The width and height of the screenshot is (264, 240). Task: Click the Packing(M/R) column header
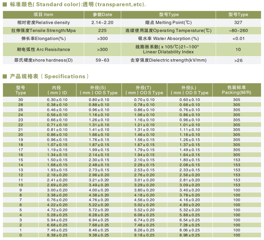(x=236, y=90)
